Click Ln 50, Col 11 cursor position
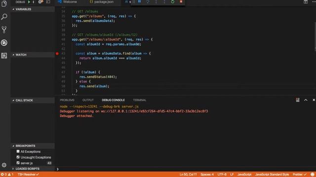The width and height of the screenshot is (316, 177). coord(188,175)
